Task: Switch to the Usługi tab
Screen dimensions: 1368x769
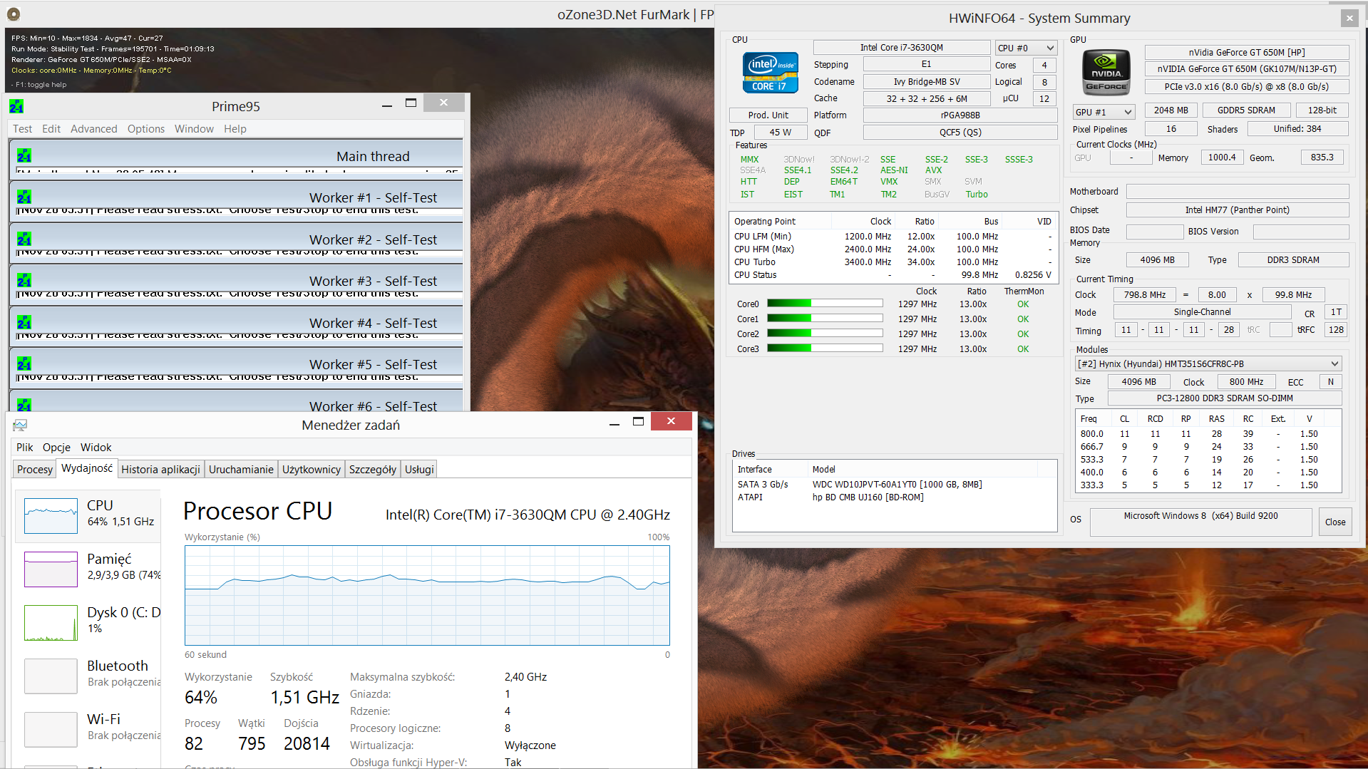Action: pyautogui.click(x=419, y=470)
